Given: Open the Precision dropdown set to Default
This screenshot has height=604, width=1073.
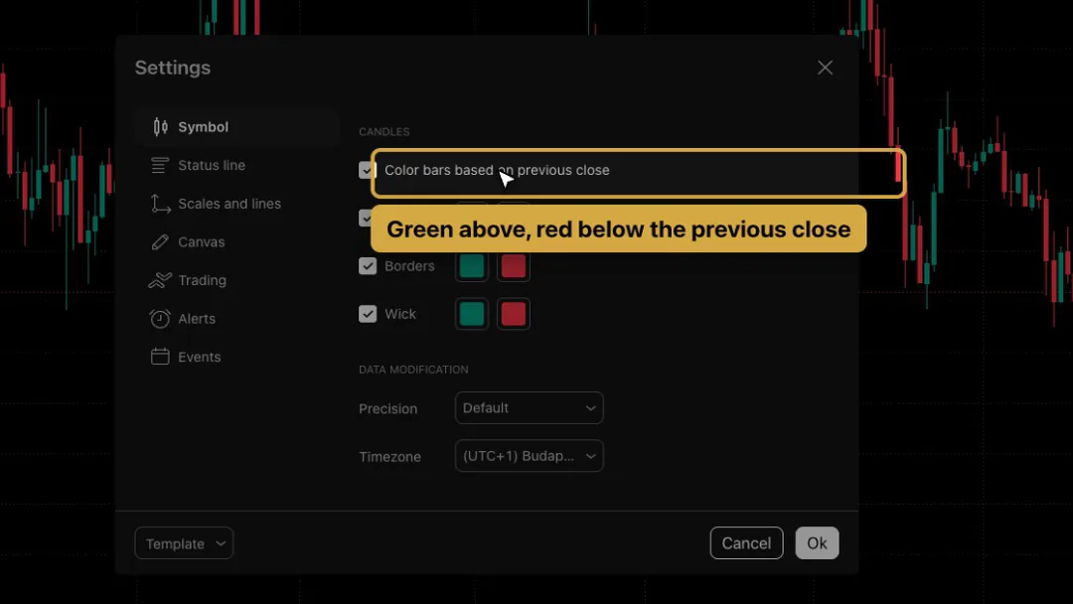Looking at the screenshot, I should point(529,407).
